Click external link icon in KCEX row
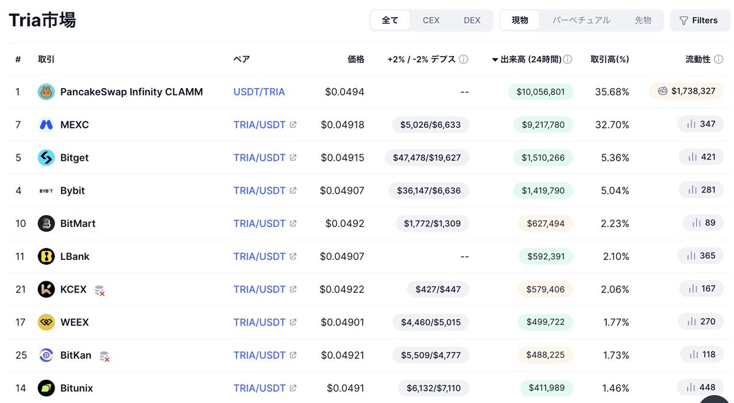The image size is (734, 403). (x=293, y=289)
